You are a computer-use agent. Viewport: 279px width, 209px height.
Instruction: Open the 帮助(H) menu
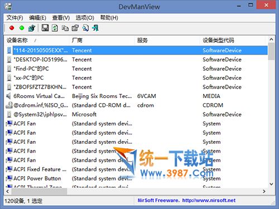(109, 18)
